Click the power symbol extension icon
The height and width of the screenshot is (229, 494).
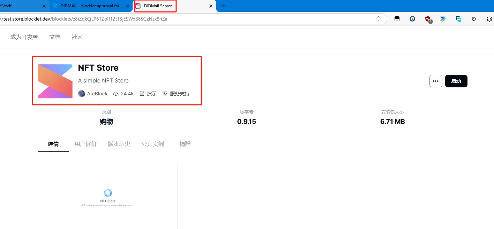(474, 19)
